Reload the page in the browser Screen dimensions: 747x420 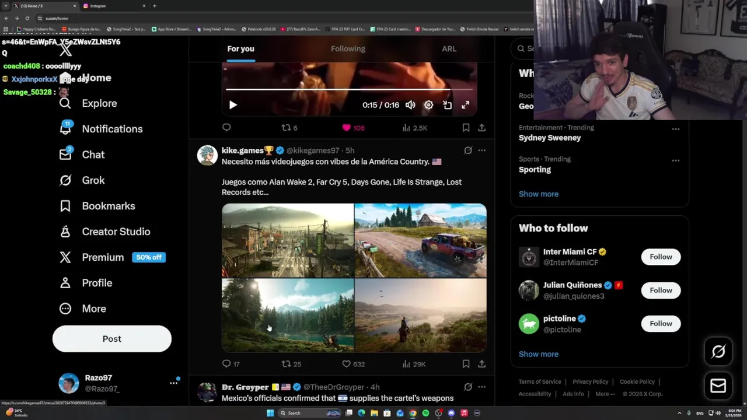pyautogui.click(x=27, y=18)
